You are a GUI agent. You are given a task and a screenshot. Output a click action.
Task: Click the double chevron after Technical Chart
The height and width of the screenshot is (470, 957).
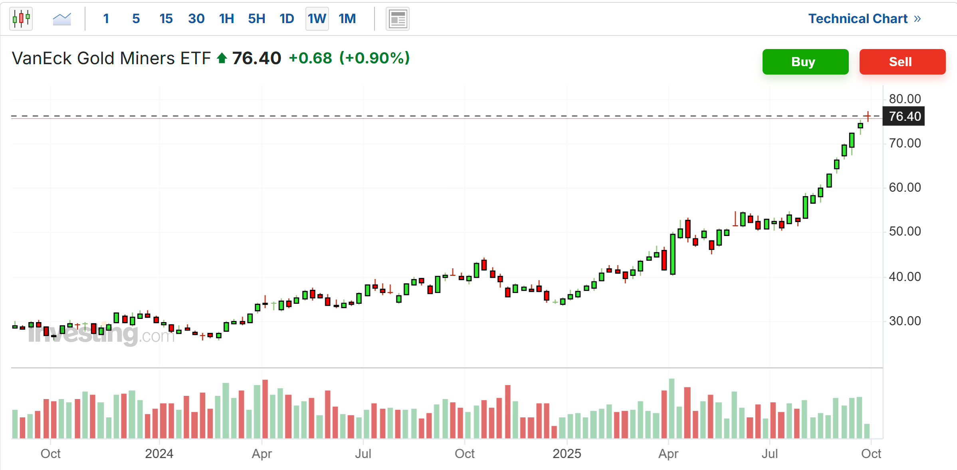click(x=917, y=19)
